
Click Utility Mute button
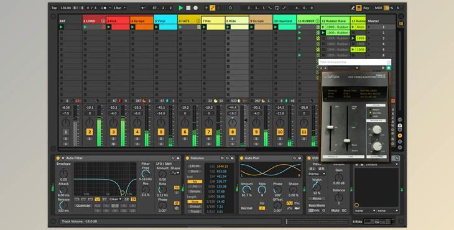click(x=335, y=210)
